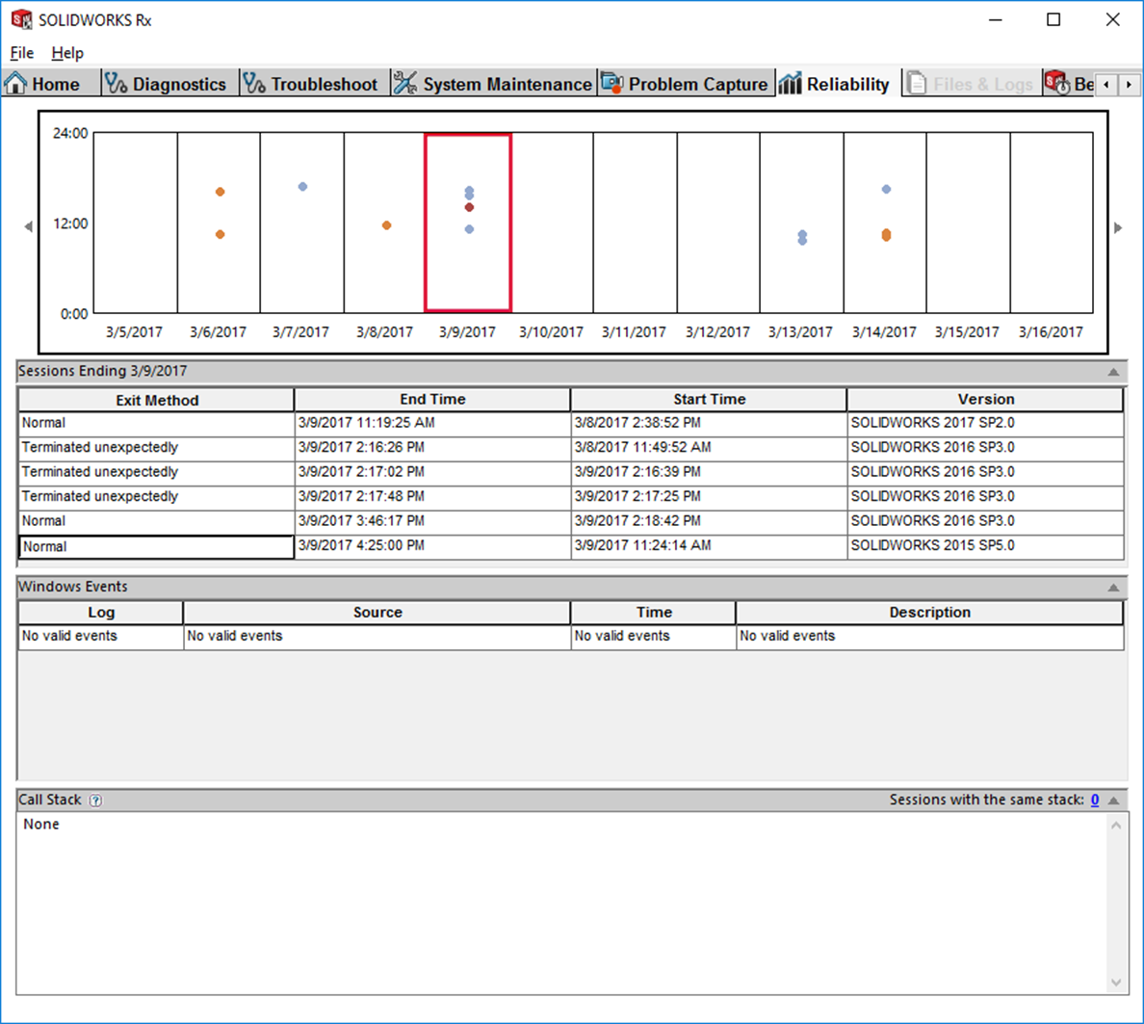The width and height of the screenshot is (1144, 1024).
Task: Click the Reliability chart icon
Action: (790, 84)
